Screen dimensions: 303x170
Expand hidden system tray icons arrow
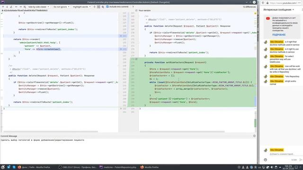click(280, 167)
